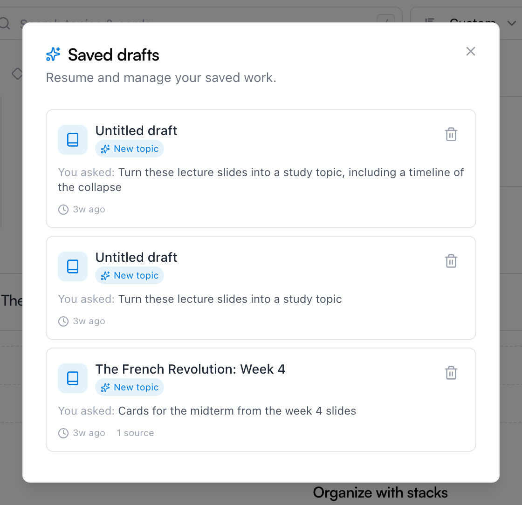Screen dimensions: 522x505
Task: Click the '1 source' label
Action: 135,433
